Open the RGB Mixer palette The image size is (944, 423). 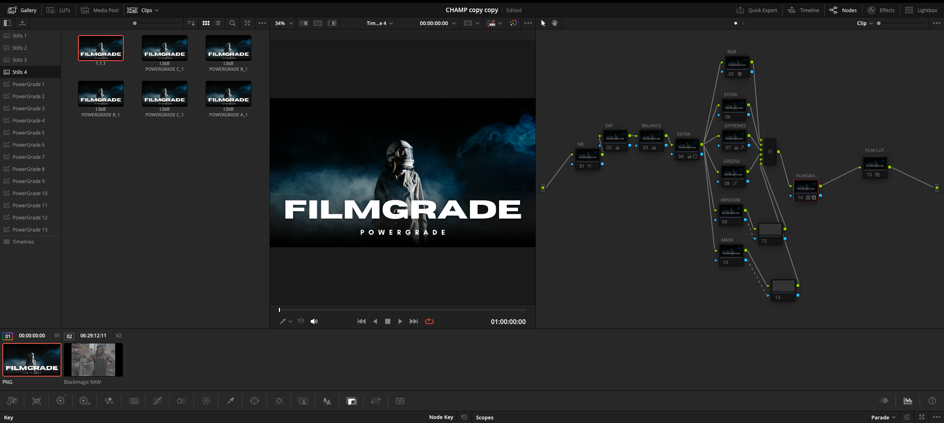pyautogui.click(x=109, y=401)
